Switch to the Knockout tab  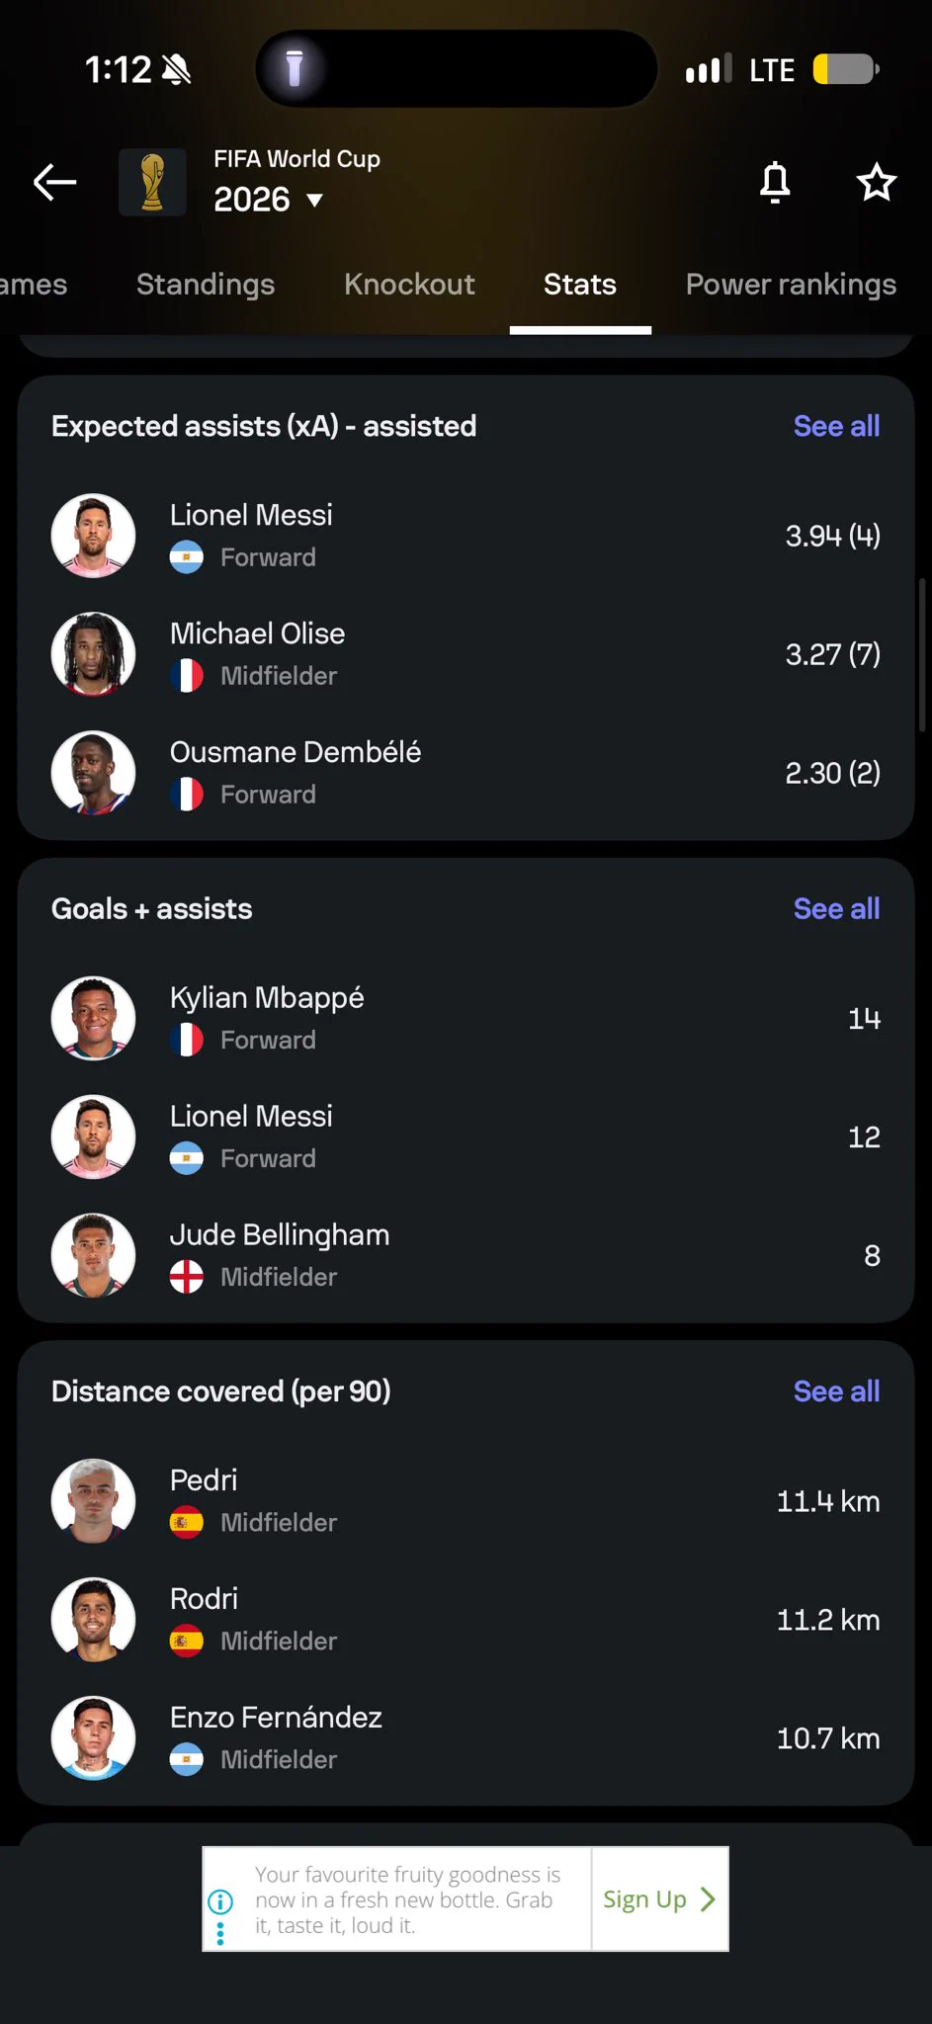[409, 285]
